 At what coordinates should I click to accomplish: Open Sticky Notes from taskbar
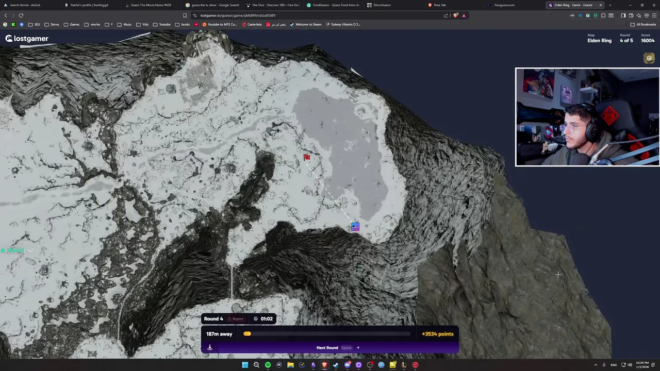click(x=392, y=365)
